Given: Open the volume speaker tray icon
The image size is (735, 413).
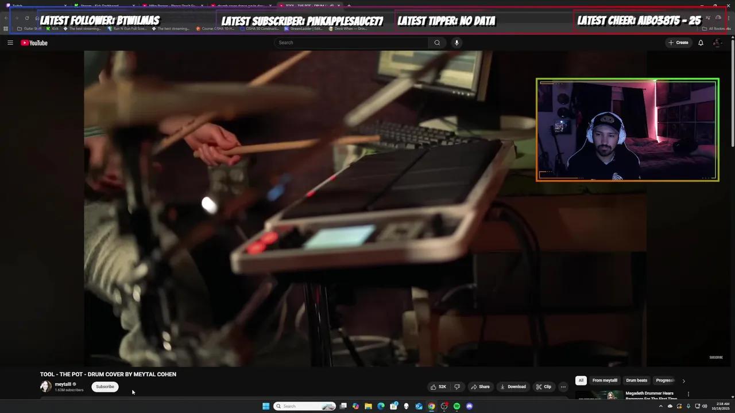Looking at the screenshot, I should (x=705, y=406).
